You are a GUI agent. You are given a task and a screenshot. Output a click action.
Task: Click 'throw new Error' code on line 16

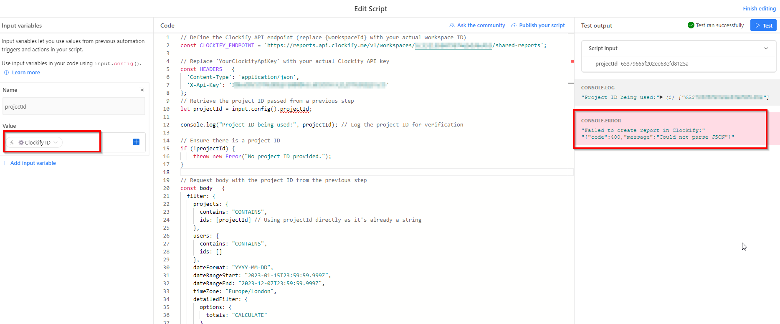click(262, 157)
